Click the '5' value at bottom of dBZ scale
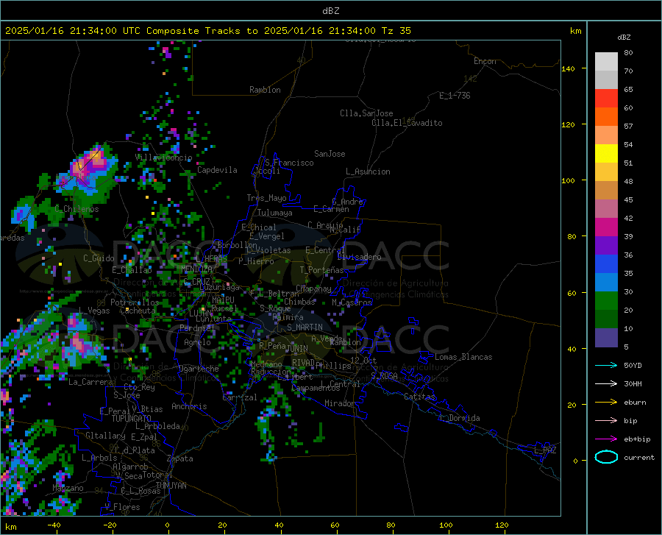Screen dimensions: 662x535 click(626, 347)
